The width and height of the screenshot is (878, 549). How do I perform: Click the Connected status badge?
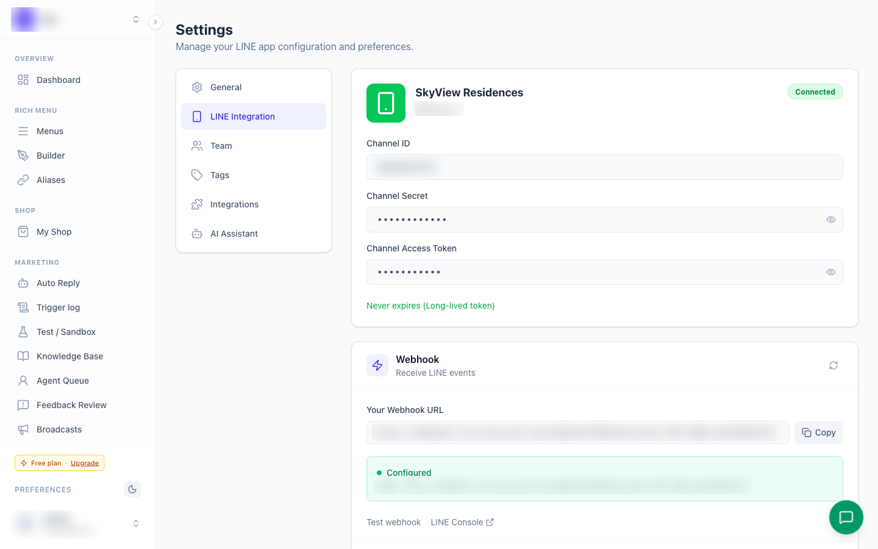815,91
